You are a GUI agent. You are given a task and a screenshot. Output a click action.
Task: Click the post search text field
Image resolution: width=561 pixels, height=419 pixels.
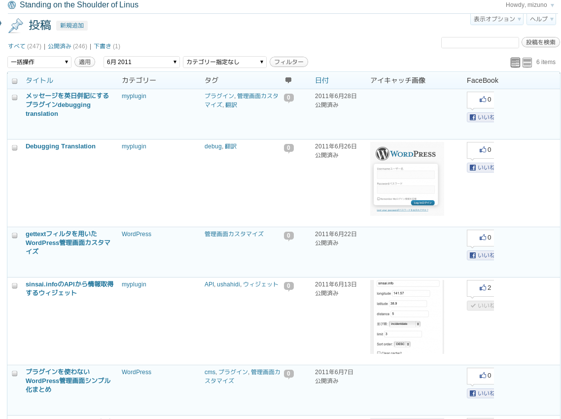480,42
